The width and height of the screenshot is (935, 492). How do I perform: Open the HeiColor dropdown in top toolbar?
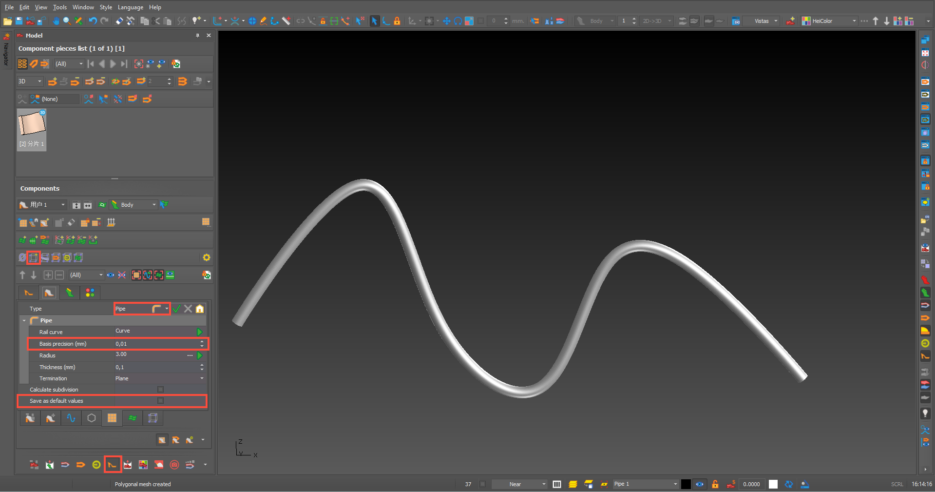click(x=854, y=21)
